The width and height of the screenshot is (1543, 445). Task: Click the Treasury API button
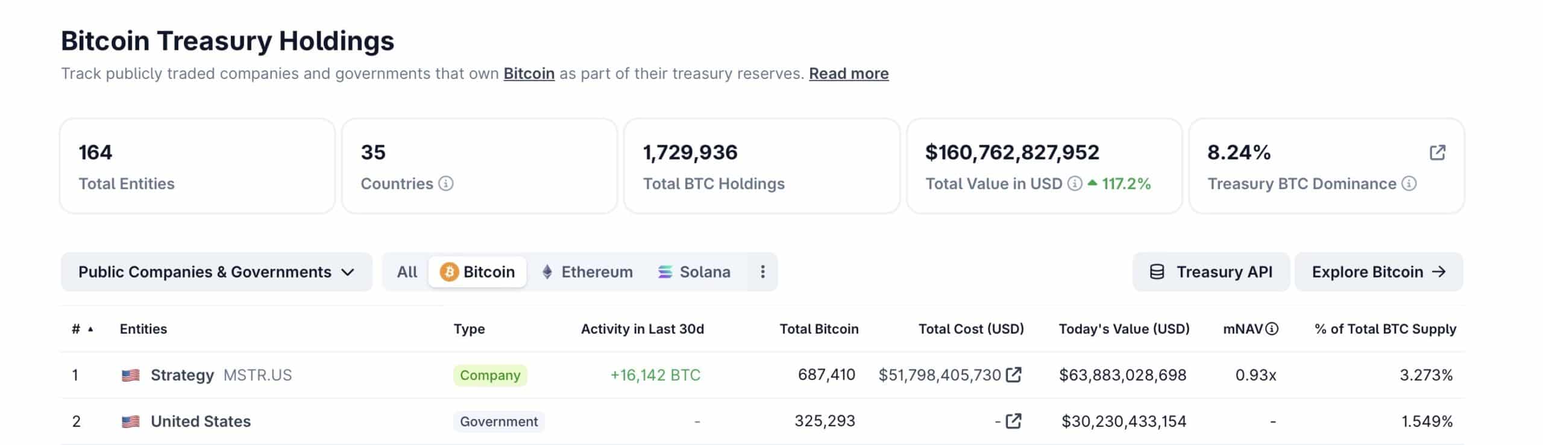coord(1211,272)
